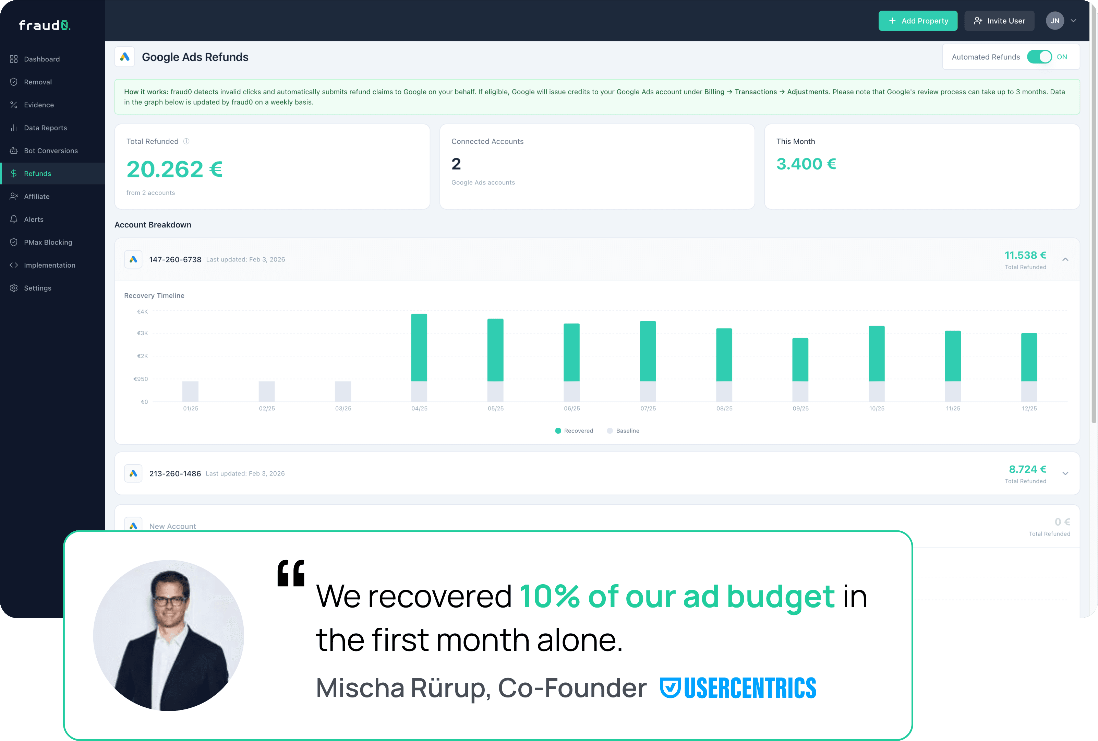Click the Alerts bell icon
Viewport: 1098px width, 741px height.
[x=14, y=219]
